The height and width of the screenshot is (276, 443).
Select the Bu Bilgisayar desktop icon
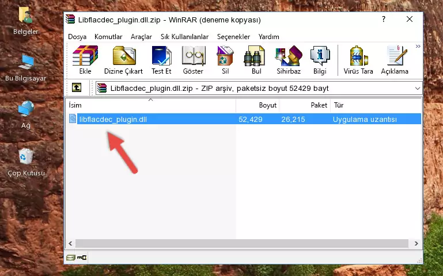point(26,68)
